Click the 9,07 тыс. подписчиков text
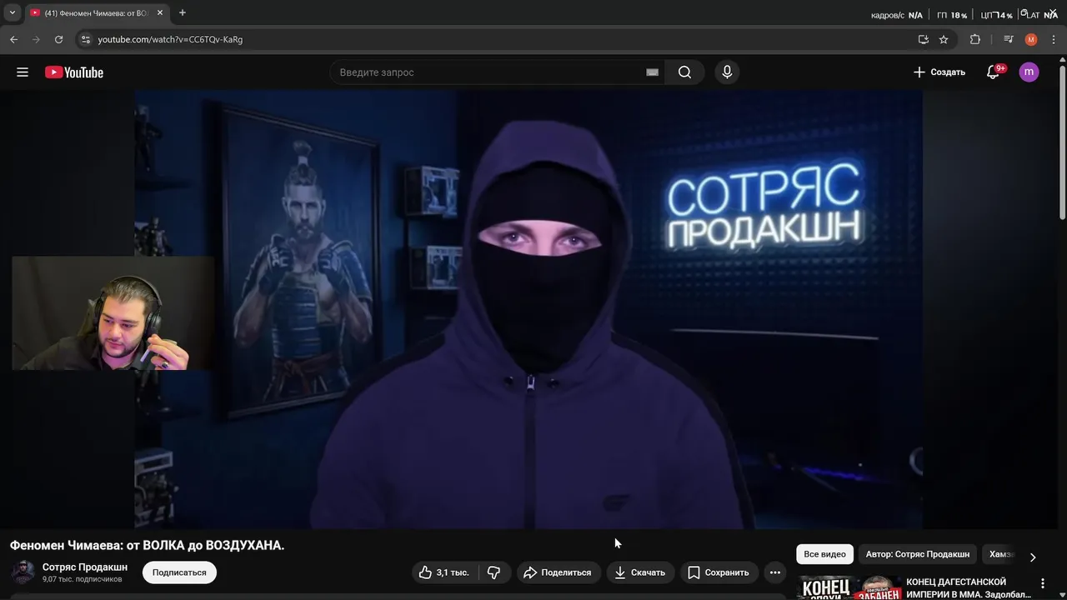The image size is (1067, 600). (x=83, y=579)
